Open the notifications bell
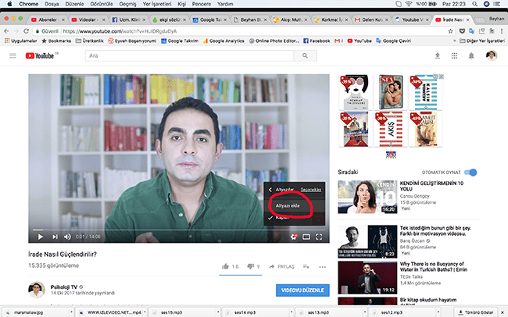This screenshot has width=508, height=317. click(472, 56)
